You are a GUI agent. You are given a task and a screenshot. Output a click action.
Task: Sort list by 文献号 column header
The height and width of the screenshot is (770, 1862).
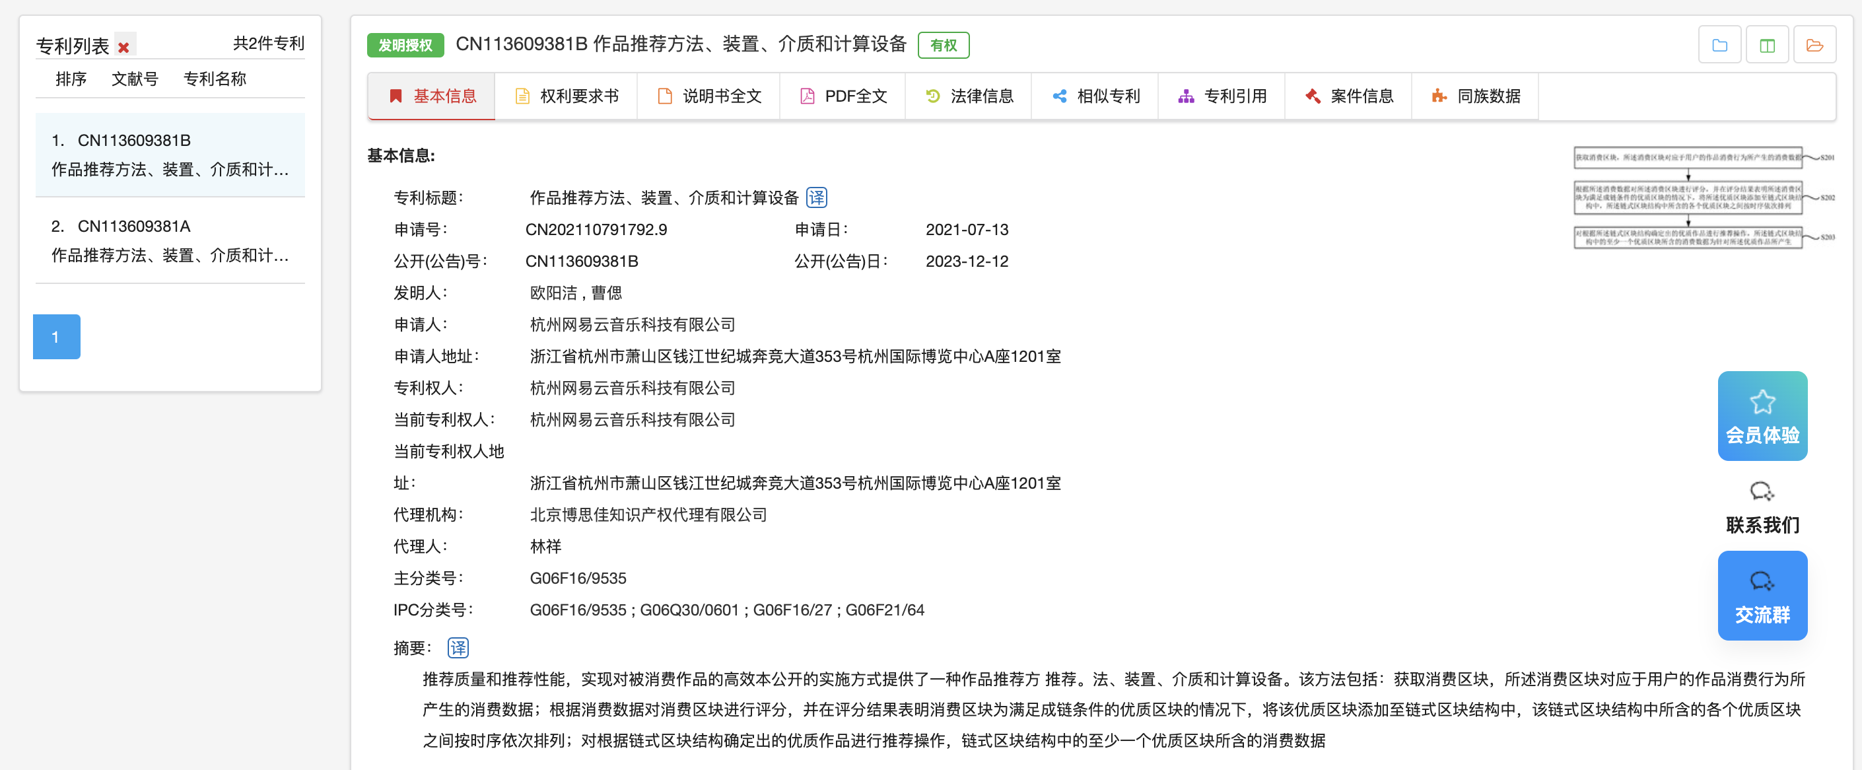(x=135, y=79)
